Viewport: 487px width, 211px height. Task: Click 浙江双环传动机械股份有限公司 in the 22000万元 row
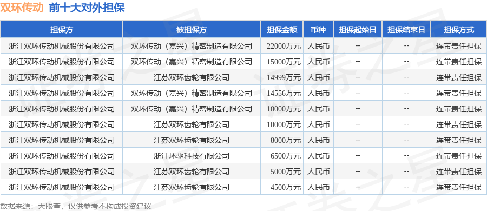click(x=62, y=46)
